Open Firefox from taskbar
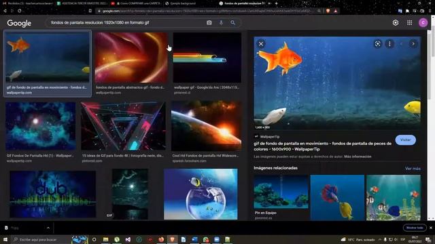The width and height of the screenshot is (435, 244). click(161, 239)
